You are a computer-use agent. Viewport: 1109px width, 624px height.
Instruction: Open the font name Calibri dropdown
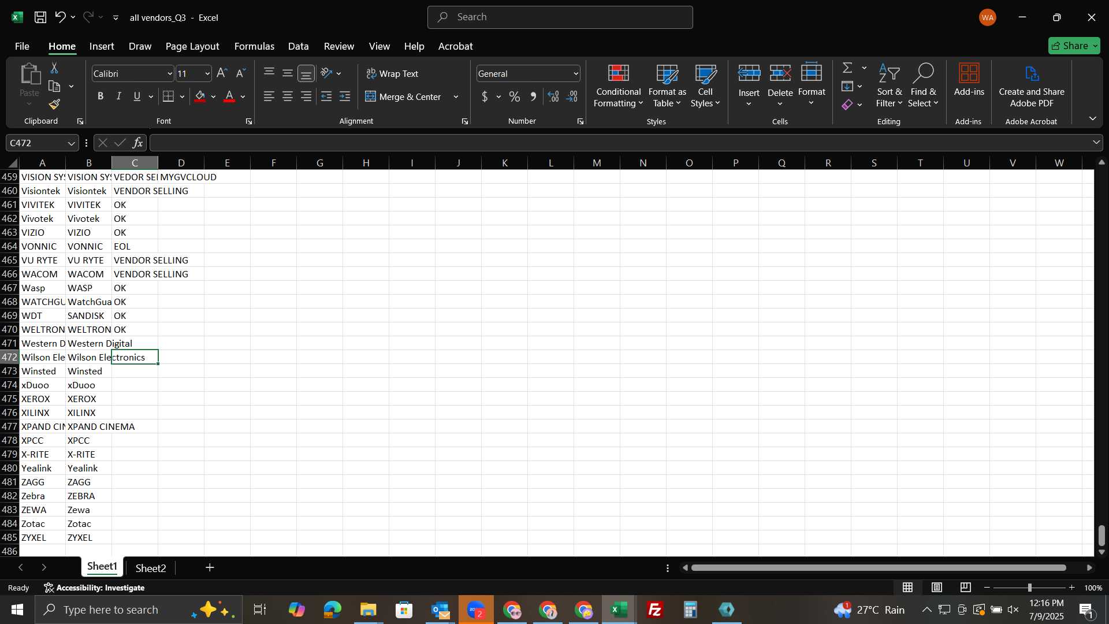point(170,73)
